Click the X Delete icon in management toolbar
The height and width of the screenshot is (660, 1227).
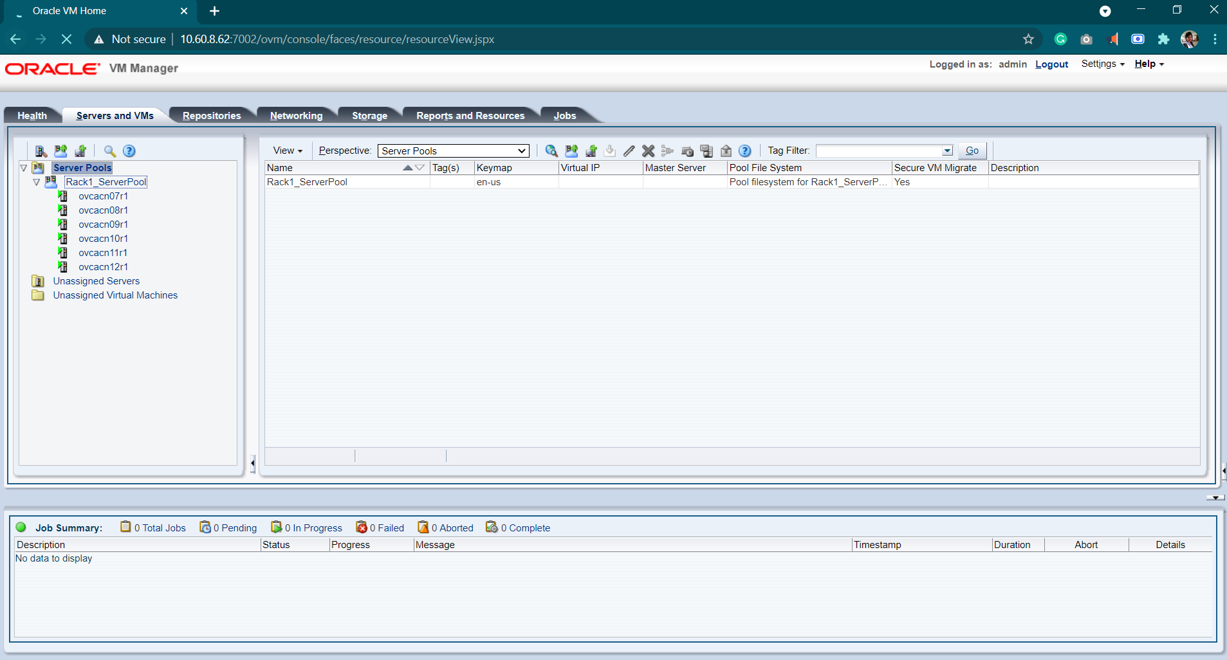(648, 151)
